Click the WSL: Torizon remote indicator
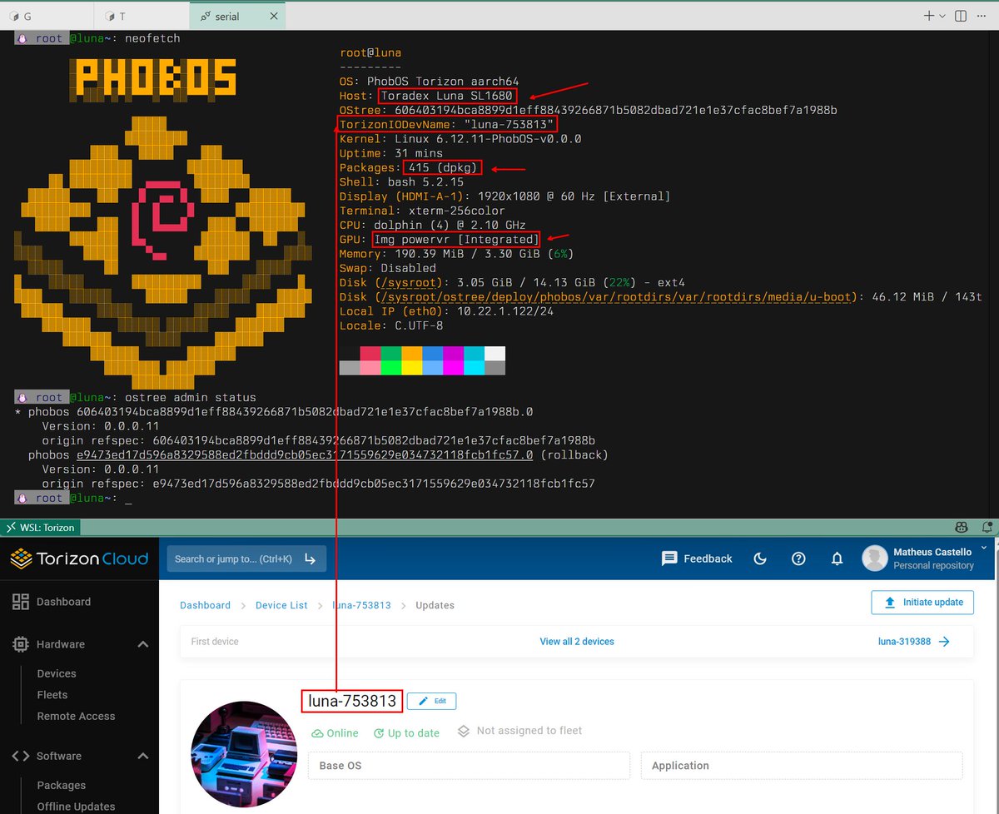Image resolution: width=999 pixels, height=814 pixels. (x=40, y=527)
